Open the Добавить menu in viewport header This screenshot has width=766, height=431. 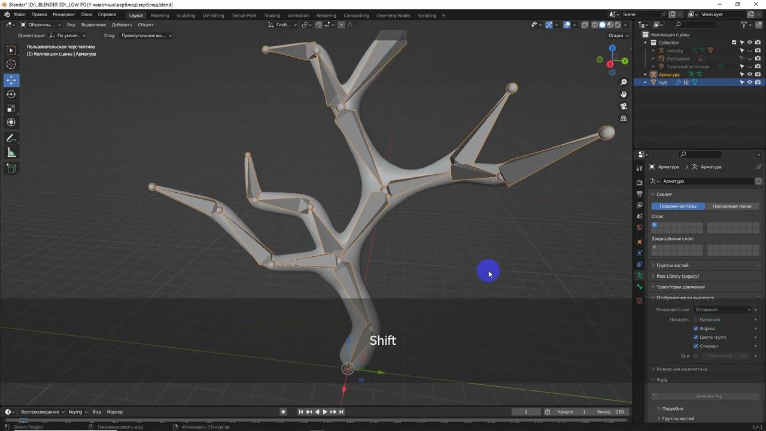pyautogui.click(x=121, y=25)
